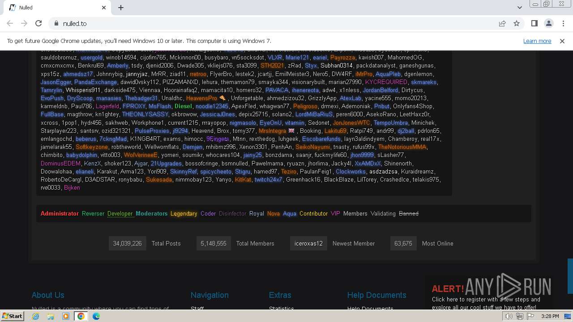Open the tab search dropdown

click(x=519, y=8)
